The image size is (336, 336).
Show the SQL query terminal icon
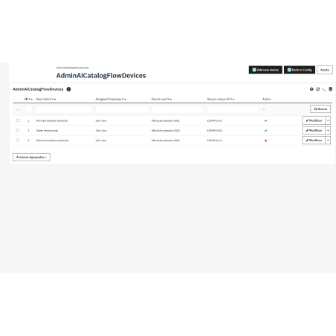[x=324, y=89]
